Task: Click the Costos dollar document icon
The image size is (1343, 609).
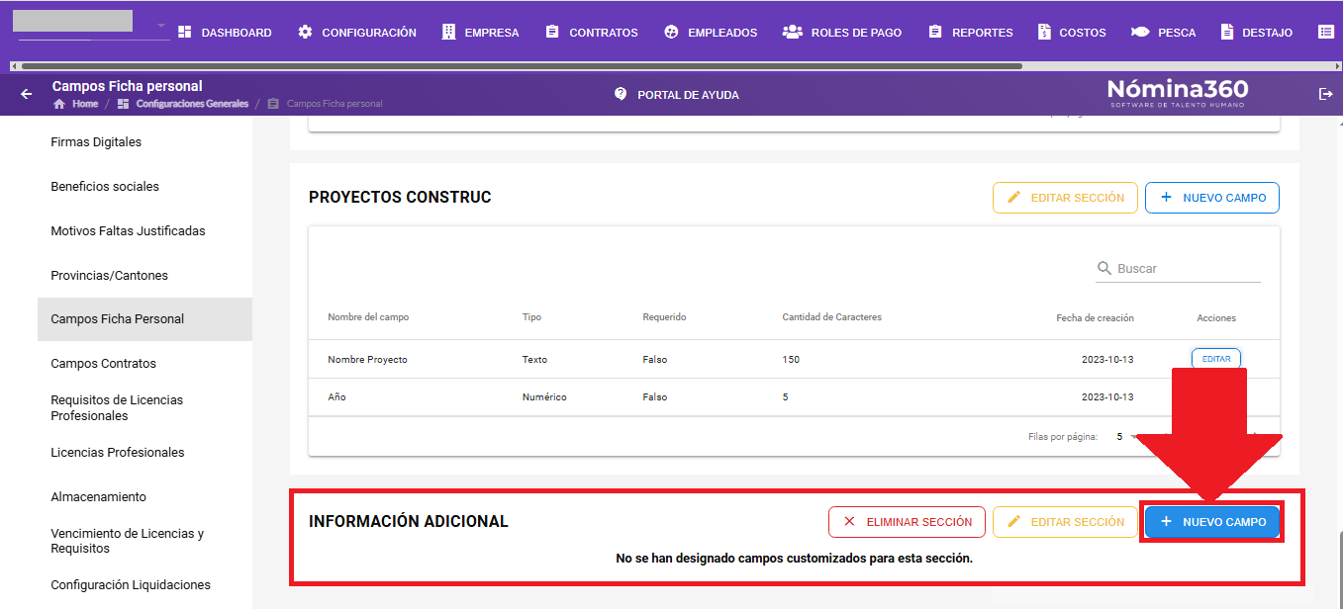Action: (1044, 33)
